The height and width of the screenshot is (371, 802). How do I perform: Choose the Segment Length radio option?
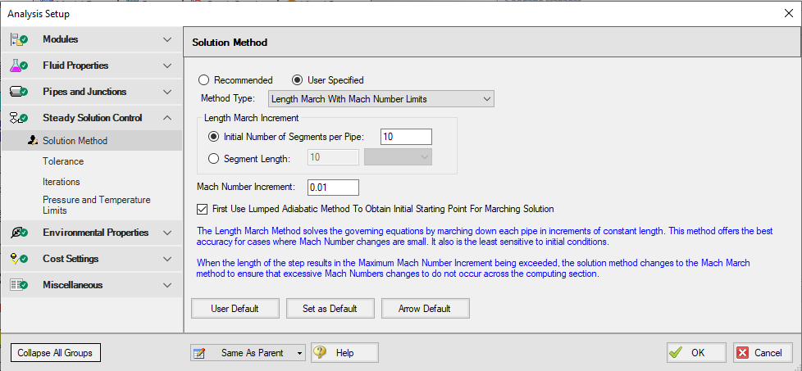[215, 157]
